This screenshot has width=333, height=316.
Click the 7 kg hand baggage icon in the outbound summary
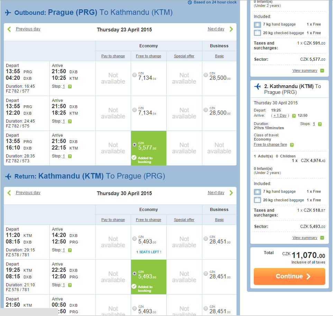pos(257,25)
